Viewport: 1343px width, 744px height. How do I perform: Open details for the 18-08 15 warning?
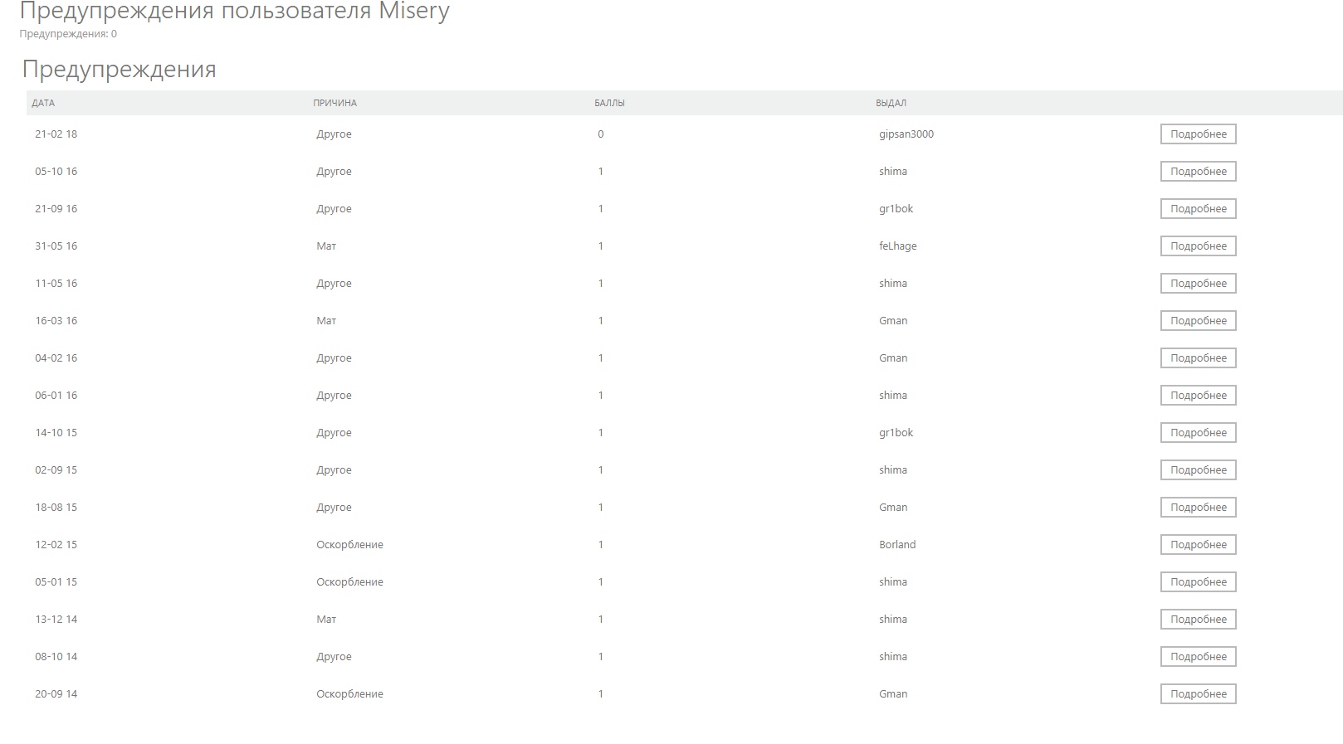click(1198, 508)
